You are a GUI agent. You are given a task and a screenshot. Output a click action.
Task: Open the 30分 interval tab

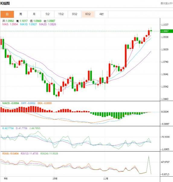[x=75, y=14]
